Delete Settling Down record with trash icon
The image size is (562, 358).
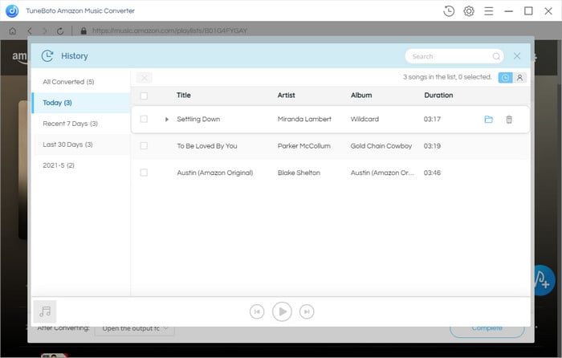click(509, 120)
